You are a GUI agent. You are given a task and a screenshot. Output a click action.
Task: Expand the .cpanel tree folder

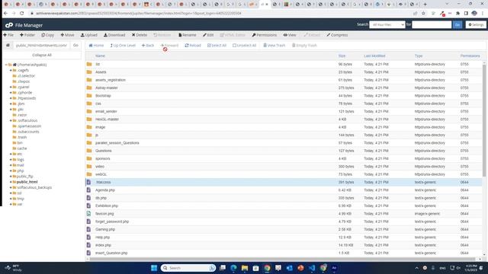11,87
